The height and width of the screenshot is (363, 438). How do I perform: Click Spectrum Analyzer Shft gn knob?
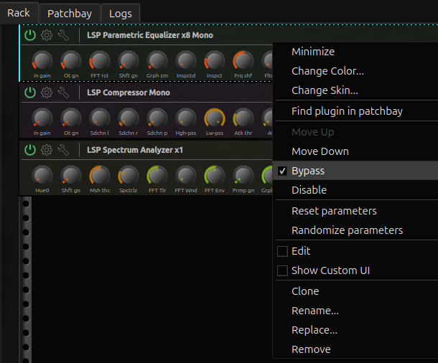pyautogui.click(x=71, y=176)
